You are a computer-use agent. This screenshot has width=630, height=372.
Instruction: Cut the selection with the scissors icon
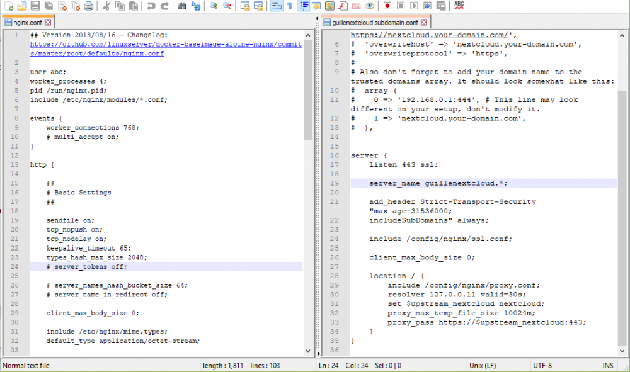click(x=106, y=6)
